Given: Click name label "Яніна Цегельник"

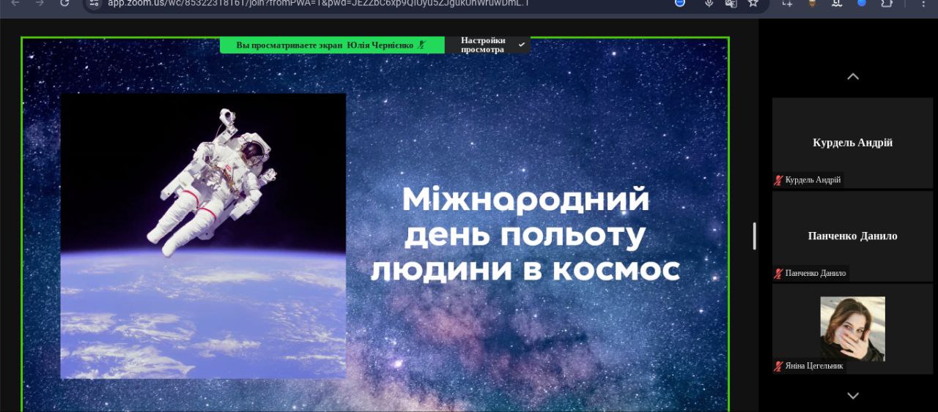Looking at the screenshot, I should coord(814,366).
